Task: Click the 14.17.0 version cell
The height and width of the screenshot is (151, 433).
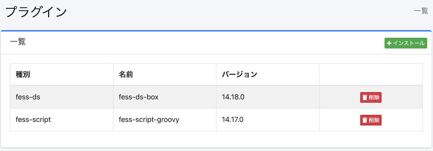Action: [268, 120]
